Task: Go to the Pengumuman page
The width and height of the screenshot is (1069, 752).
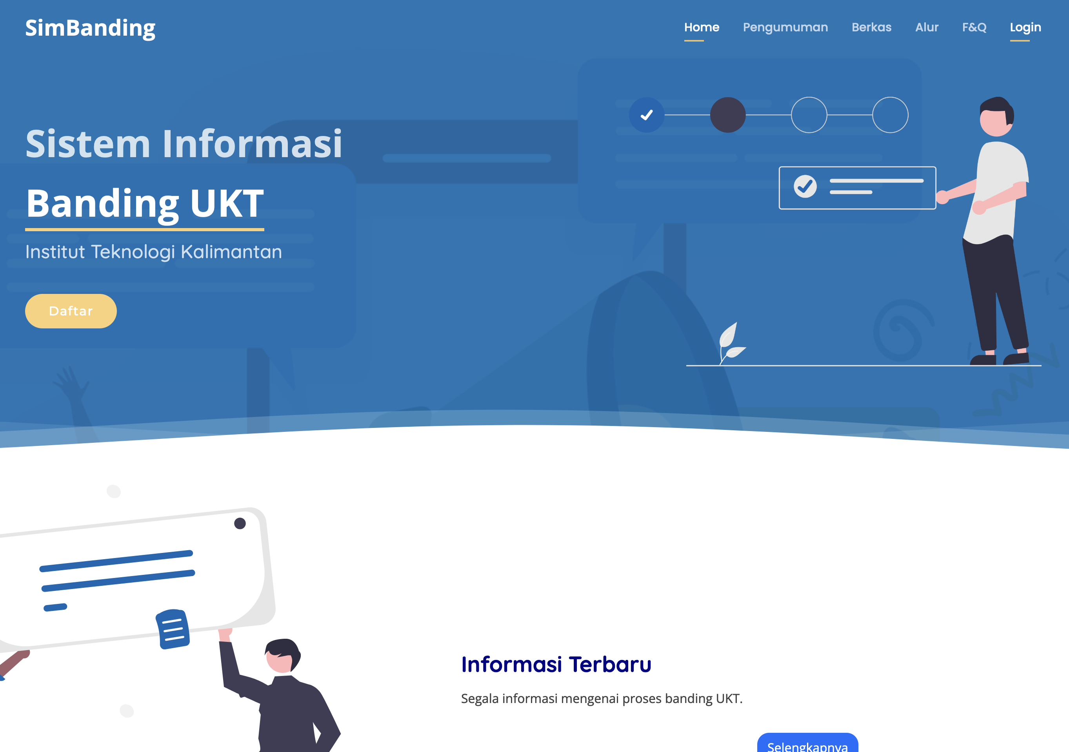Action: click(785, 27)
